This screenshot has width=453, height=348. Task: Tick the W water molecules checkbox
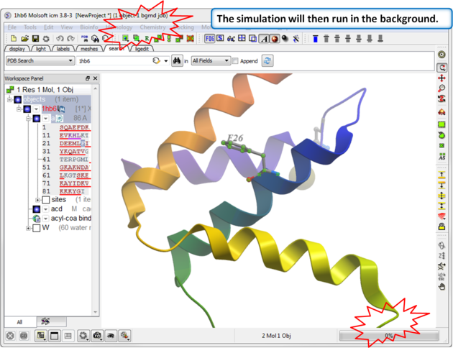coord(36,228)
